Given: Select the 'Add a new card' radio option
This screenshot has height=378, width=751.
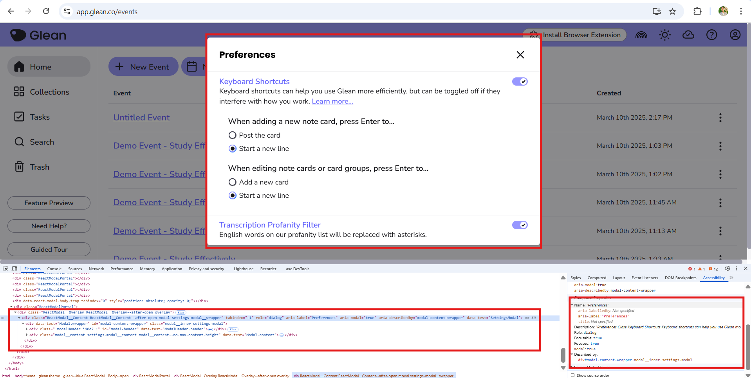Looking at the screenshot, I should pos(233,182).
